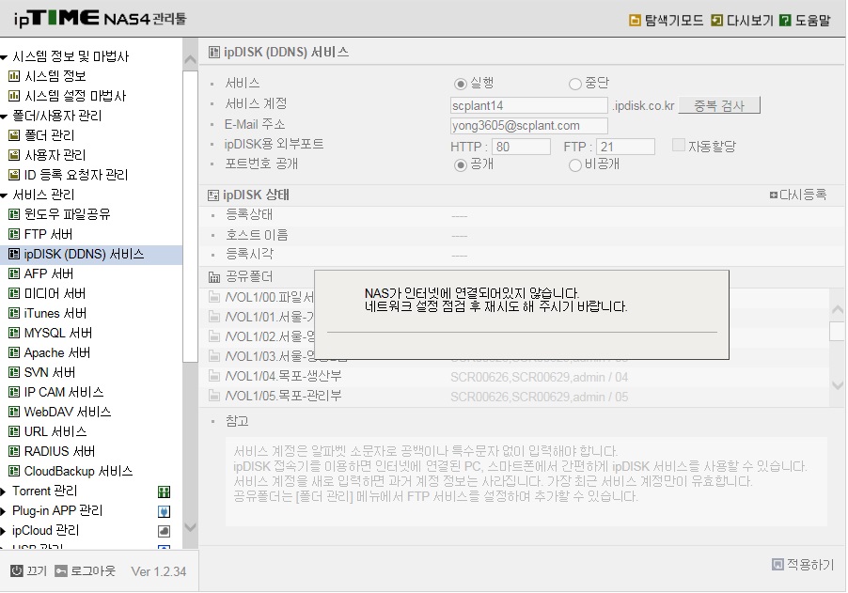Click the URL 서비스 icon

(14, 432)
